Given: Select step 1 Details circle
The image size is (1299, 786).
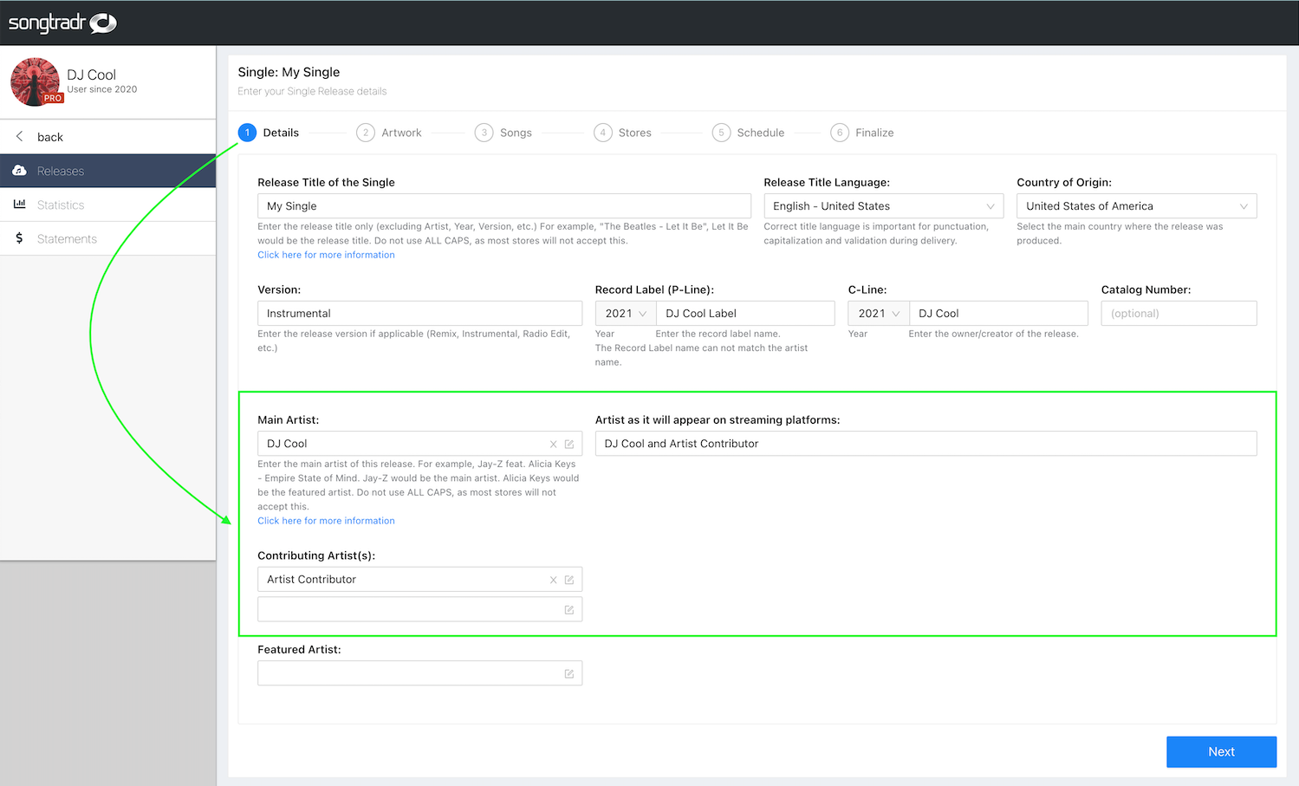Looking at the screenshot, I should 247,133.
